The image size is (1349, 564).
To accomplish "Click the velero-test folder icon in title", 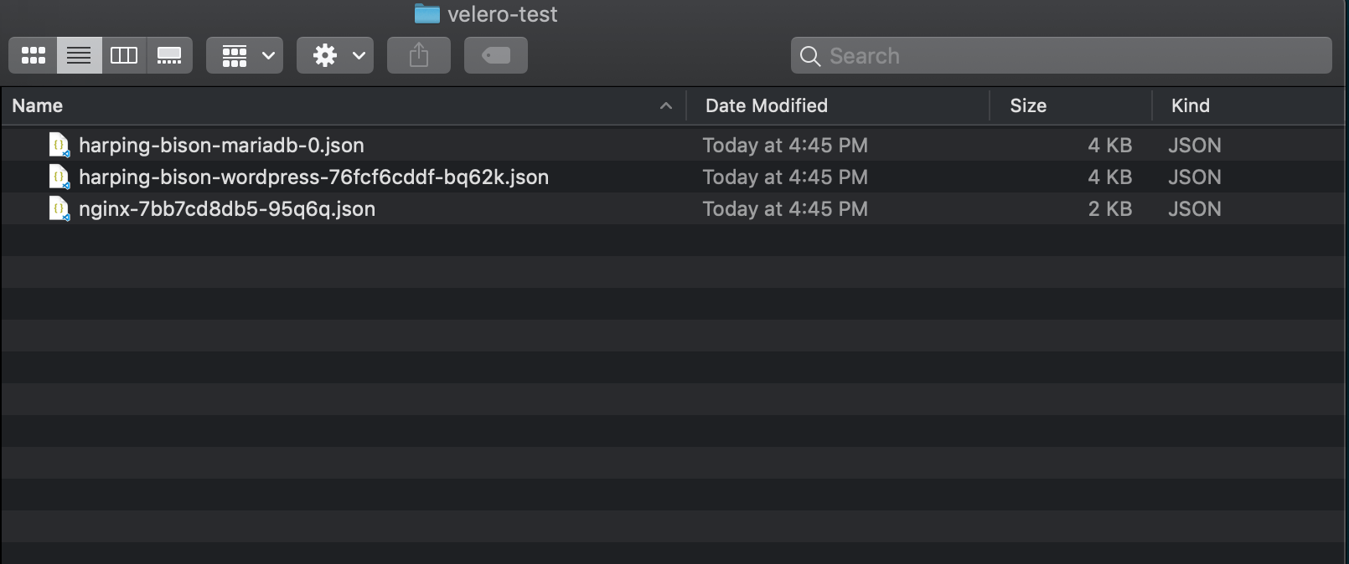I will pos(427,13).
